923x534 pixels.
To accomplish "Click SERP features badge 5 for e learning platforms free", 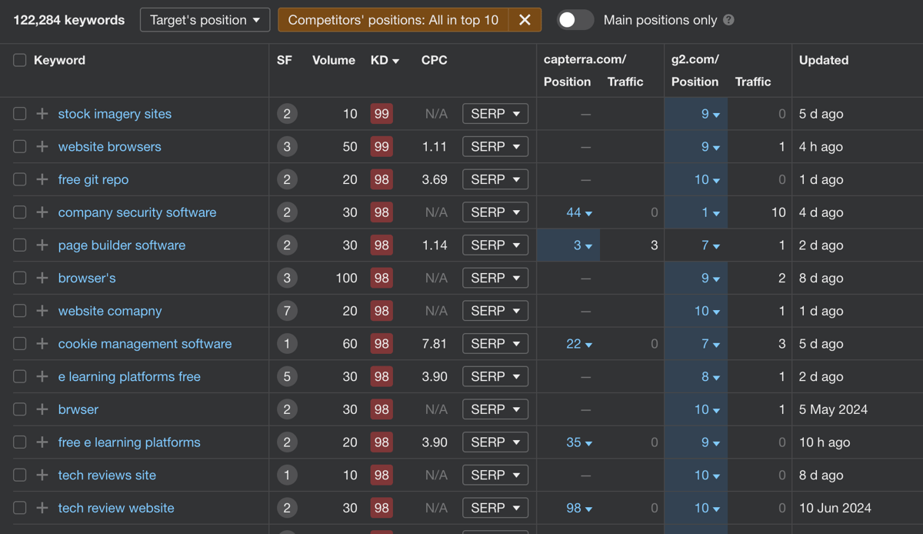I will coord(287,376).
